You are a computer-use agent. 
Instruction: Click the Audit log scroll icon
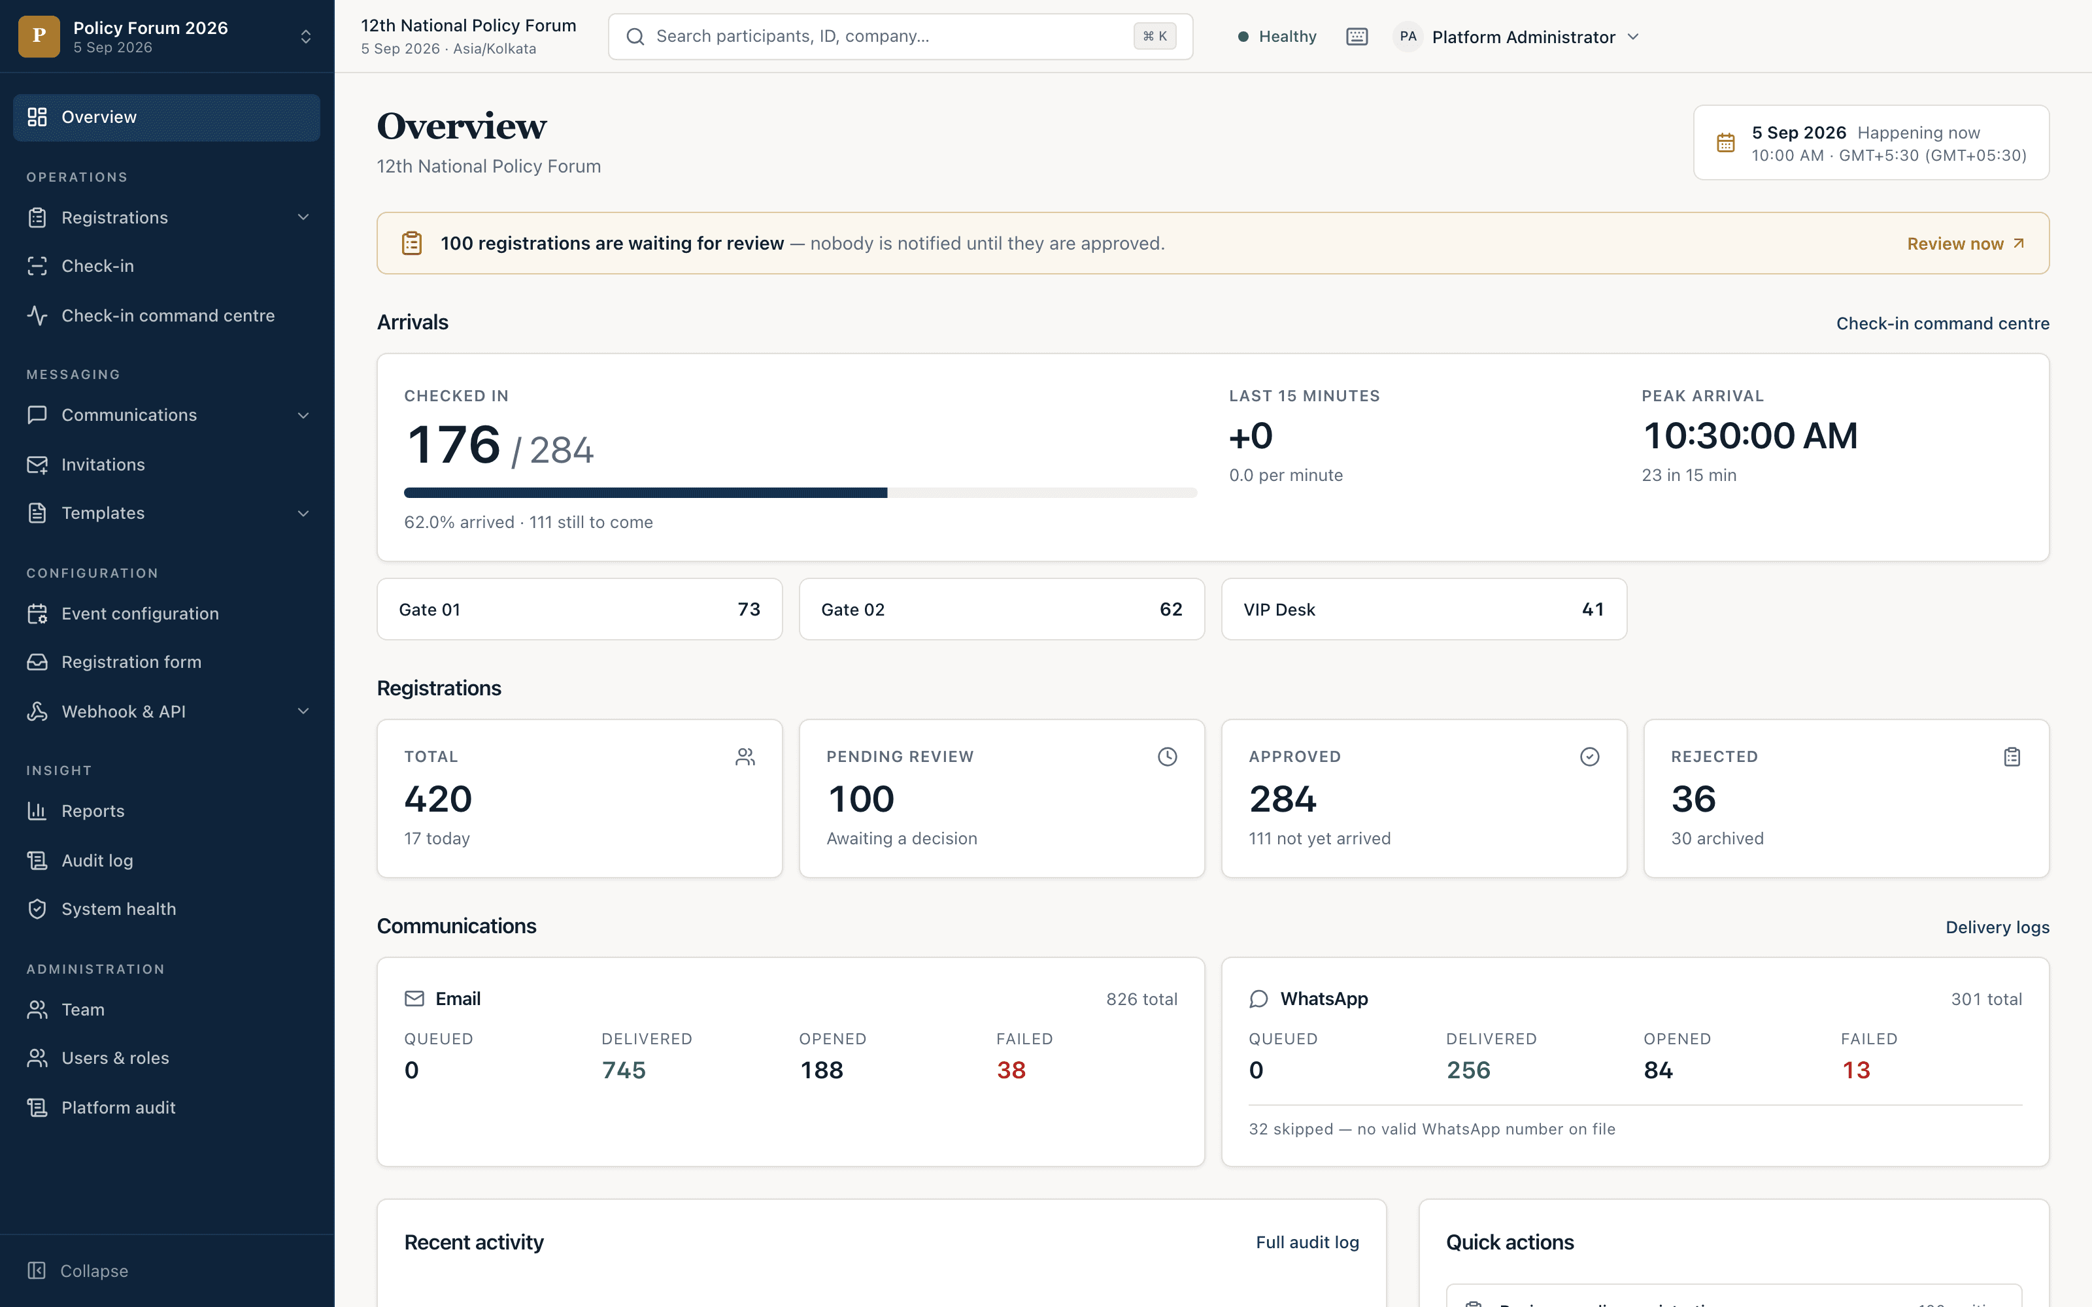tap(37, 860)
